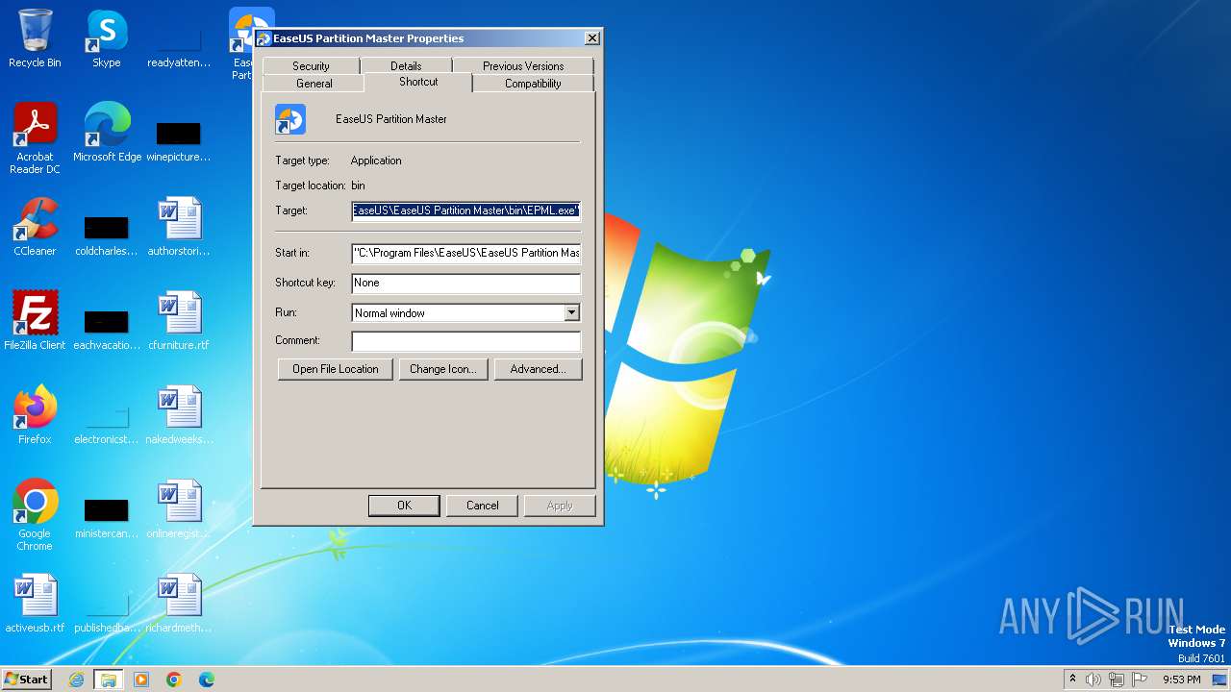Screen dimensions: 1231x692
Task: Open the Start menu
Action: (x=27, y=680)
